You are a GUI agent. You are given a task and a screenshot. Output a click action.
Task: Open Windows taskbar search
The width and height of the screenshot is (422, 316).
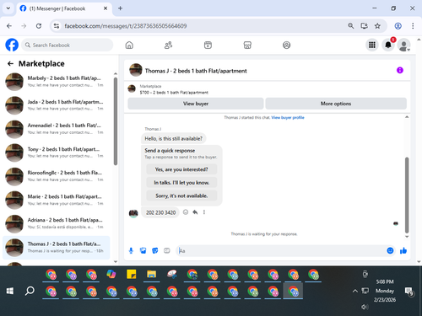tap(30, 291)
